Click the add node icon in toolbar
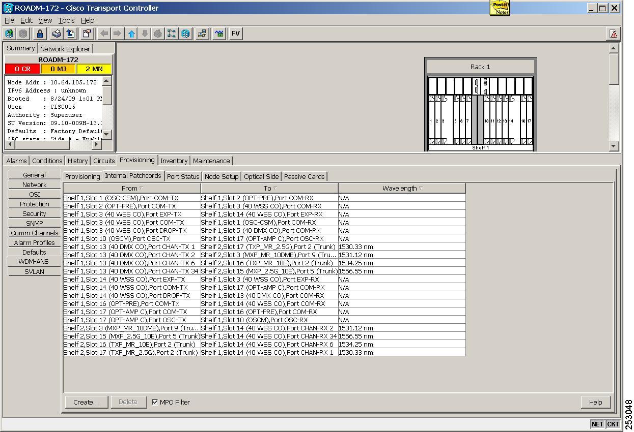The image size is (634, 432). (x=9, y=34)
